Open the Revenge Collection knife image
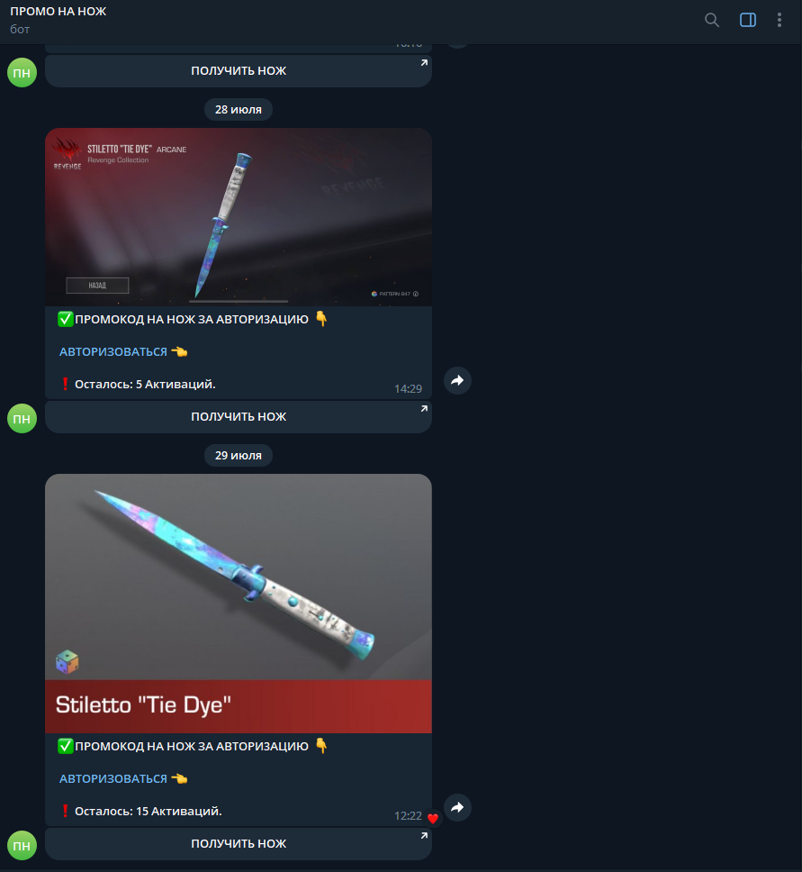 pyautogui.click(x=239, y=217)
